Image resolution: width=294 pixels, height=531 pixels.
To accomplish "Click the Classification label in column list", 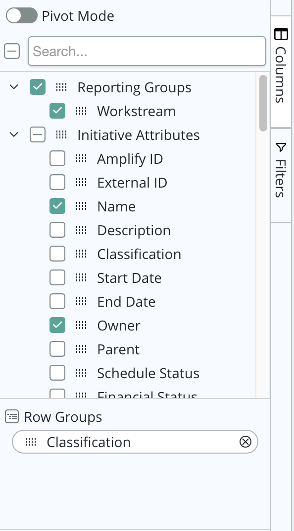I will 139,254.
